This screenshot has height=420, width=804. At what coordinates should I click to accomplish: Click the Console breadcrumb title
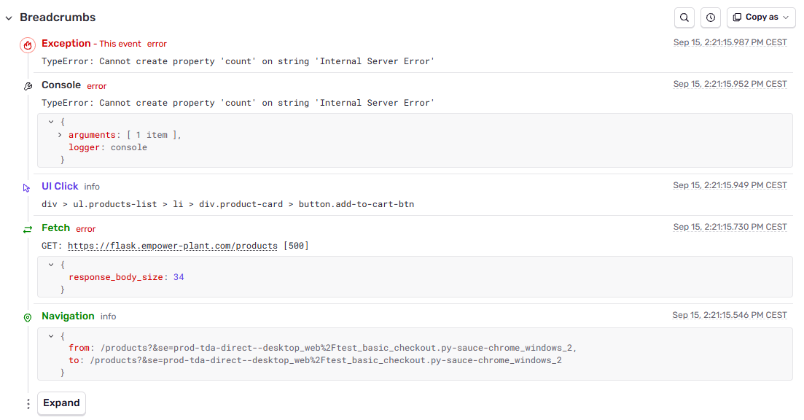click(61, 85)
